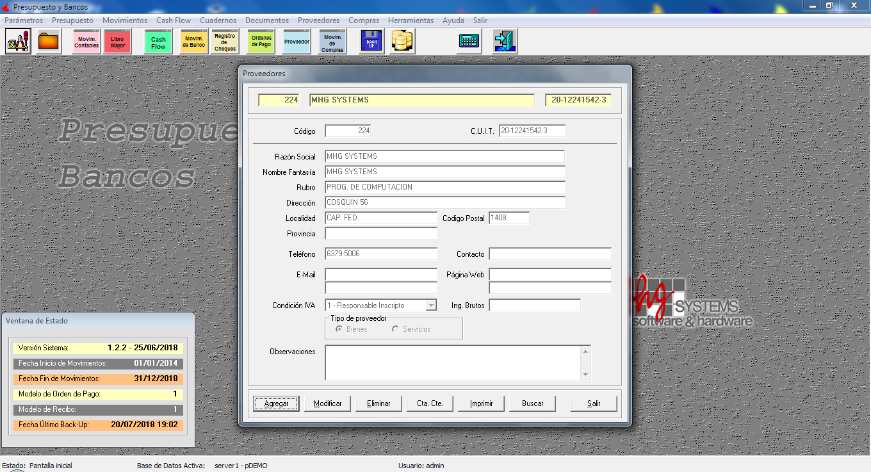Open the calculator toolbar icon

(x=469, y=42)
